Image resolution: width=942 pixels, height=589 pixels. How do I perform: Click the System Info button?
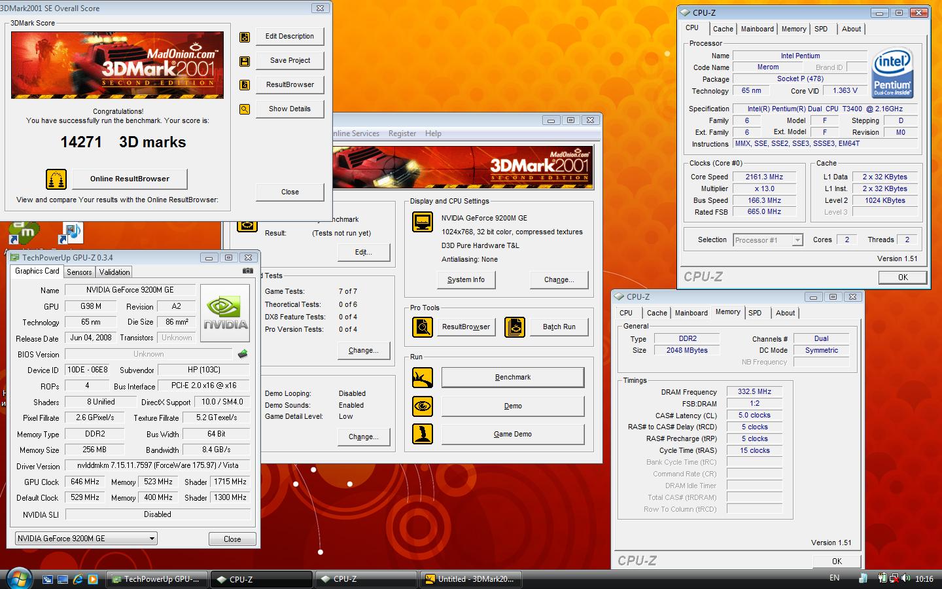(x=466, y=280)
